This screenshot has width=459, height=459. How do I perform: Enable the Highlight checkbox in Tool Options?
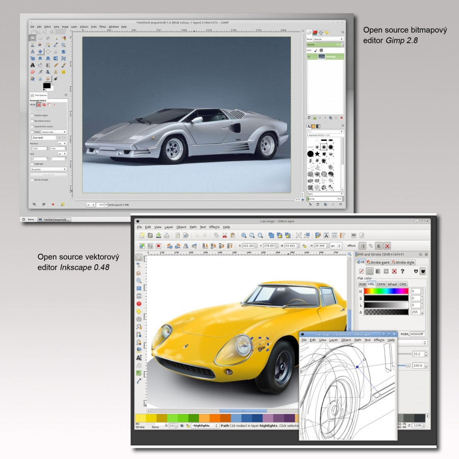coord(32,164)
